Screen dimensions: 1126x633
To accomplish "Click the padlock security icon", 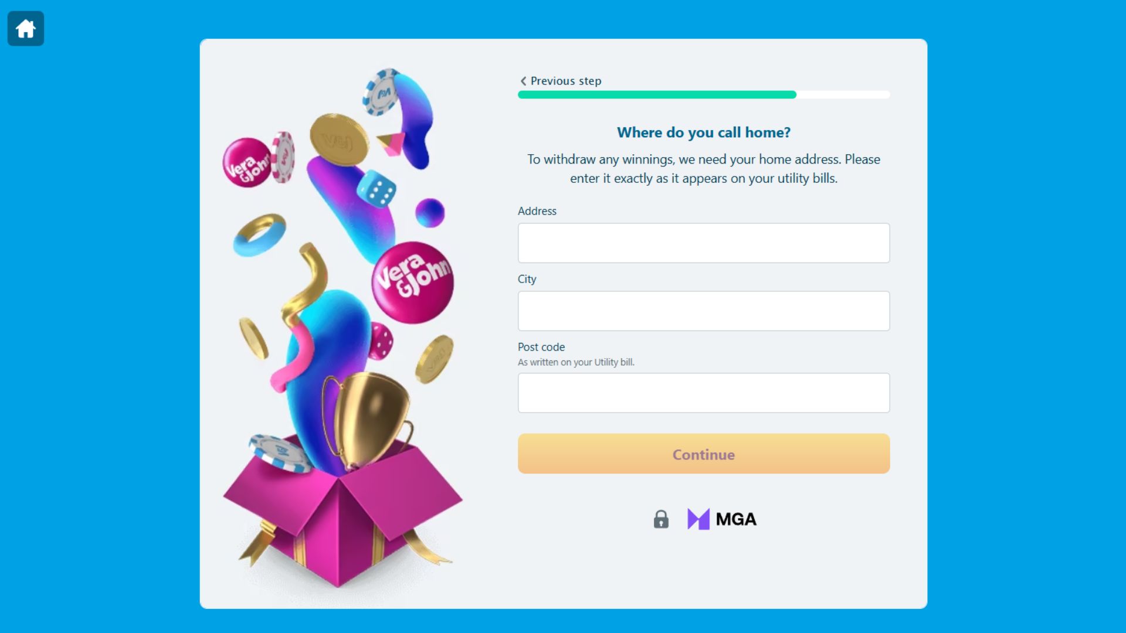I will pyautogui.click(x=661, y=519).
